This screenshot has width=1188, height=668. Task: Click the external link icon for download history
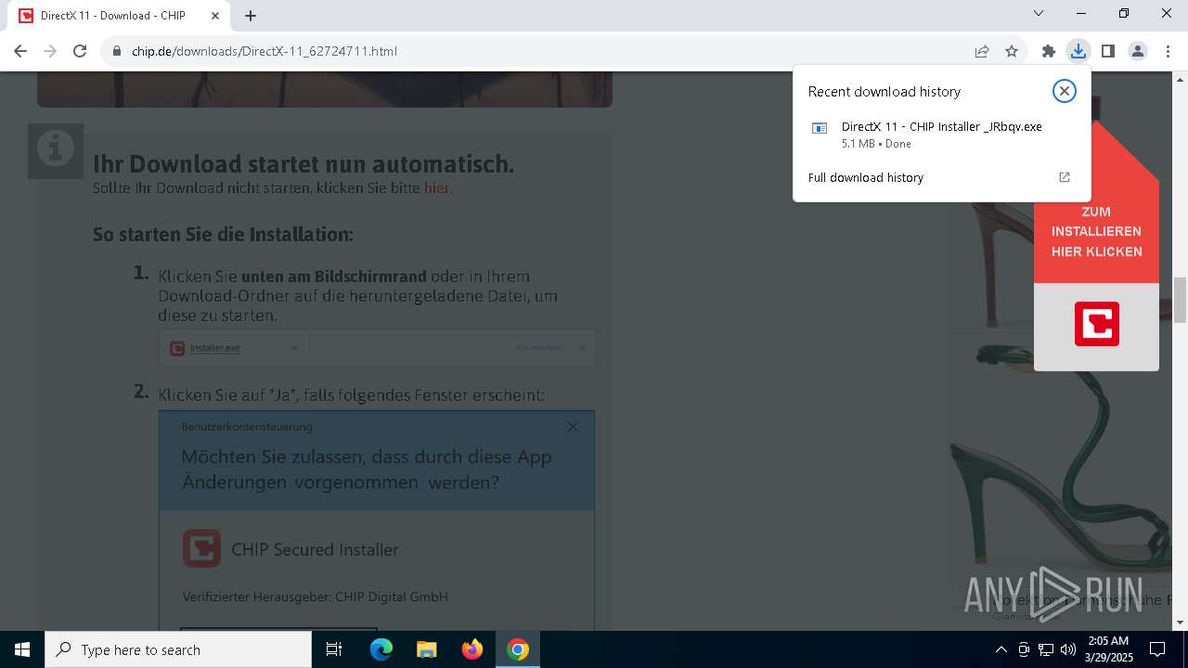[1065, 177]
